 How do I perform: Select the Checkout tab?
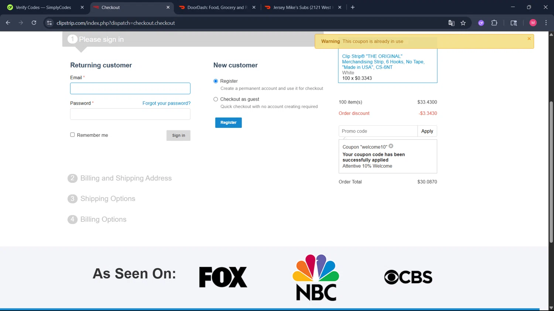(x=132, y=7)
